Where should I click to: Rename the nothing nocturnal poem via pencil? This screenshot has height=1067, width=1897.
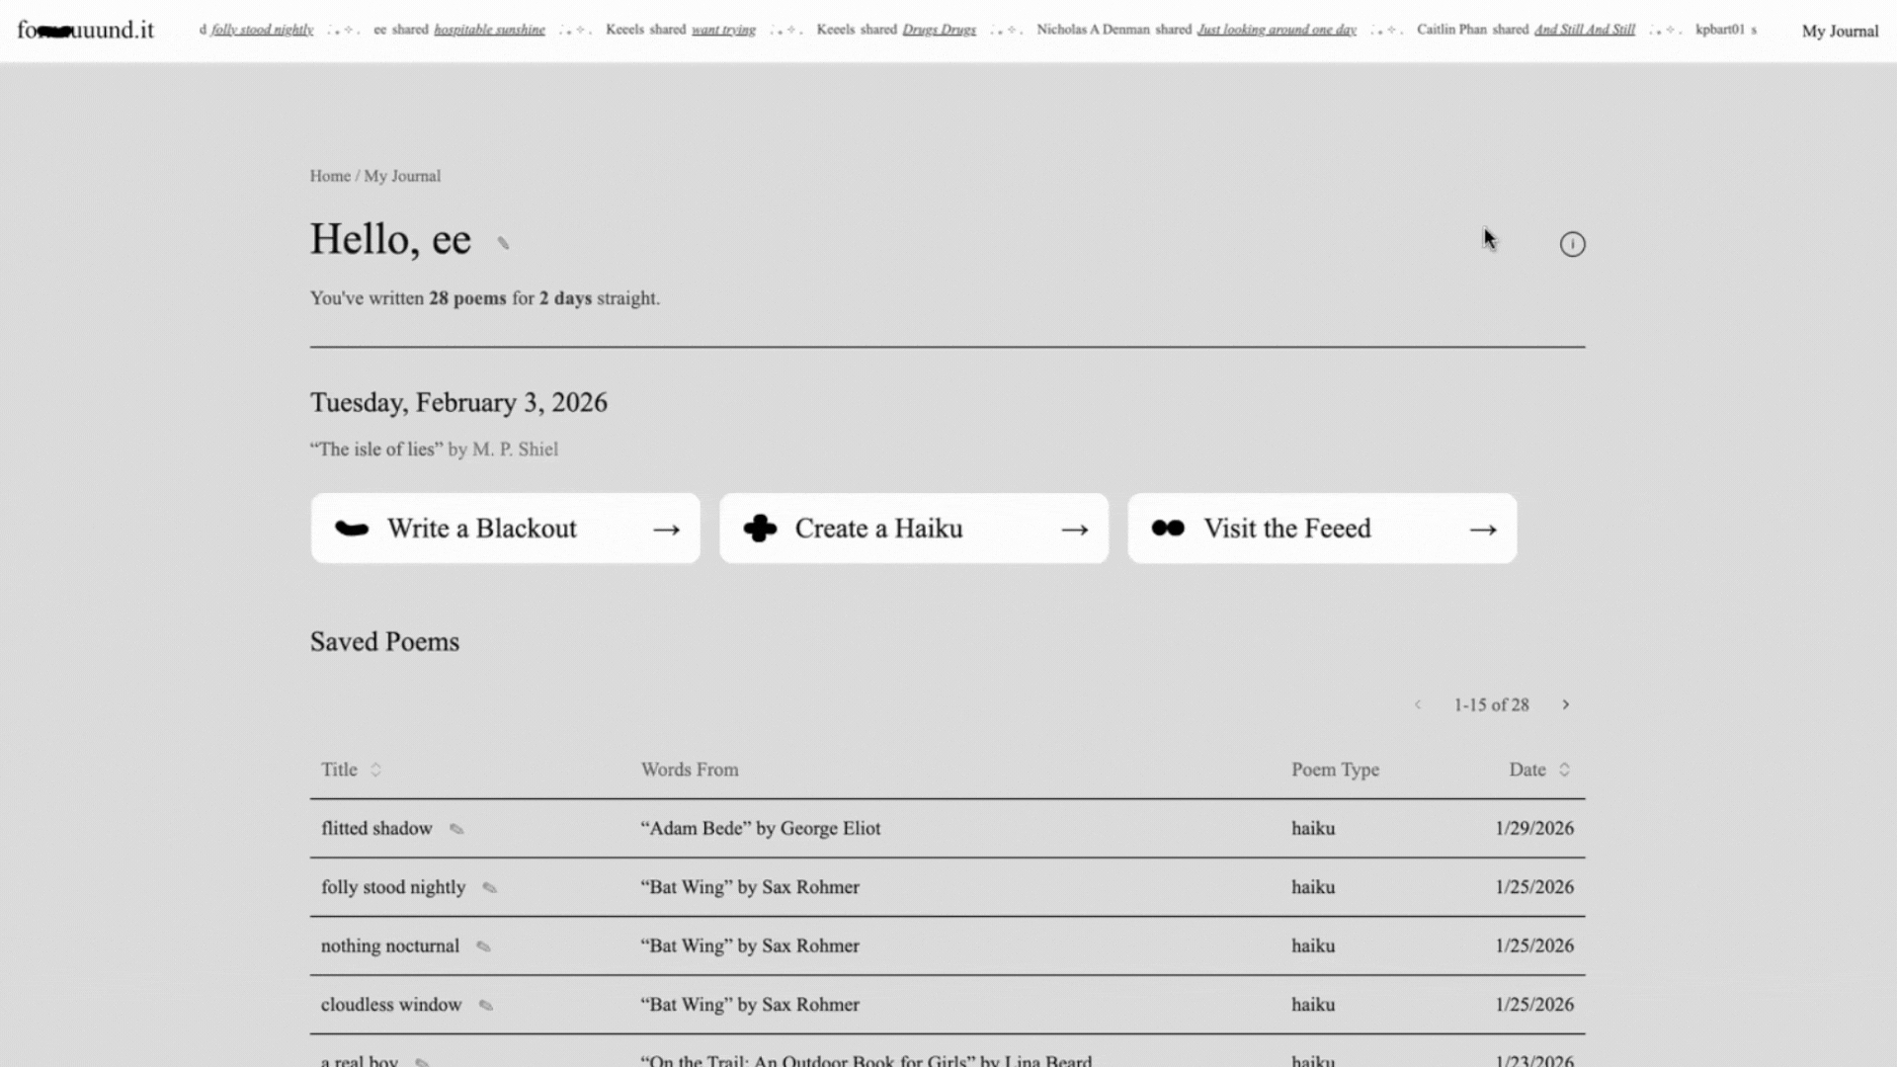pos(483,946)
